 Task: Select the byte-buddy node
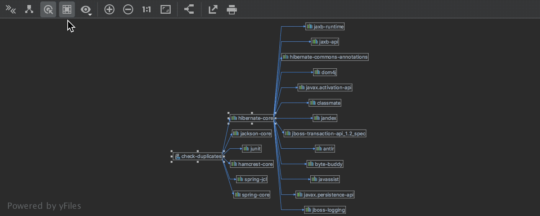coord(325,164)
